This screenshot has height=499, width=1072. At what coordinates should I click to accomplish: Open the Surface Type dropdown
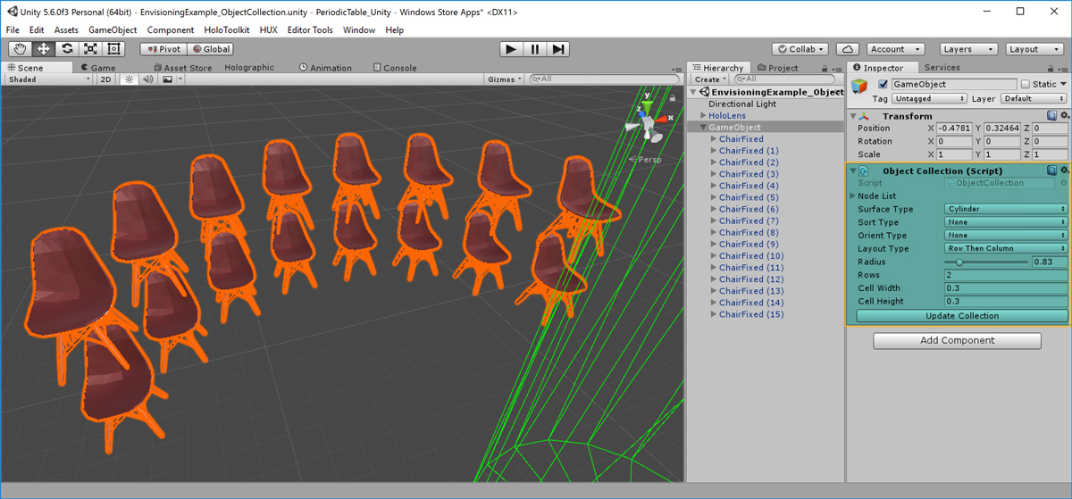(1006, 209)
